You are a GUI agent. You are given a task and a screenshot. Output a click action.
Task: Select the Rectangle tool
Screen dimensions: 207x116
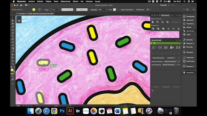point(13,30)
